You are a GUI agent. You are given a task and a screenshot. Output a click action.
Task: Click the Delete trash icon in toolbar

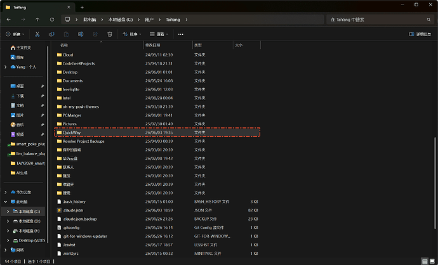point(110,34)
